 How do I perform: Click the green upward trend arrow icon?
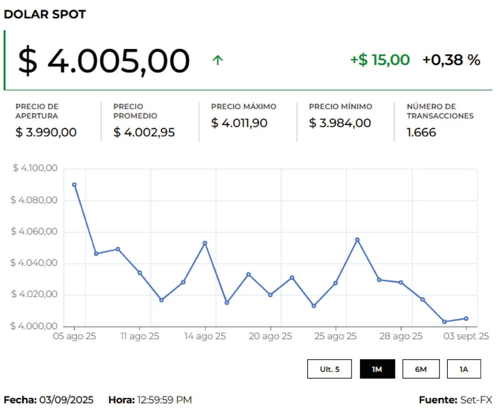pyautogui.click(x=218, y=60)
